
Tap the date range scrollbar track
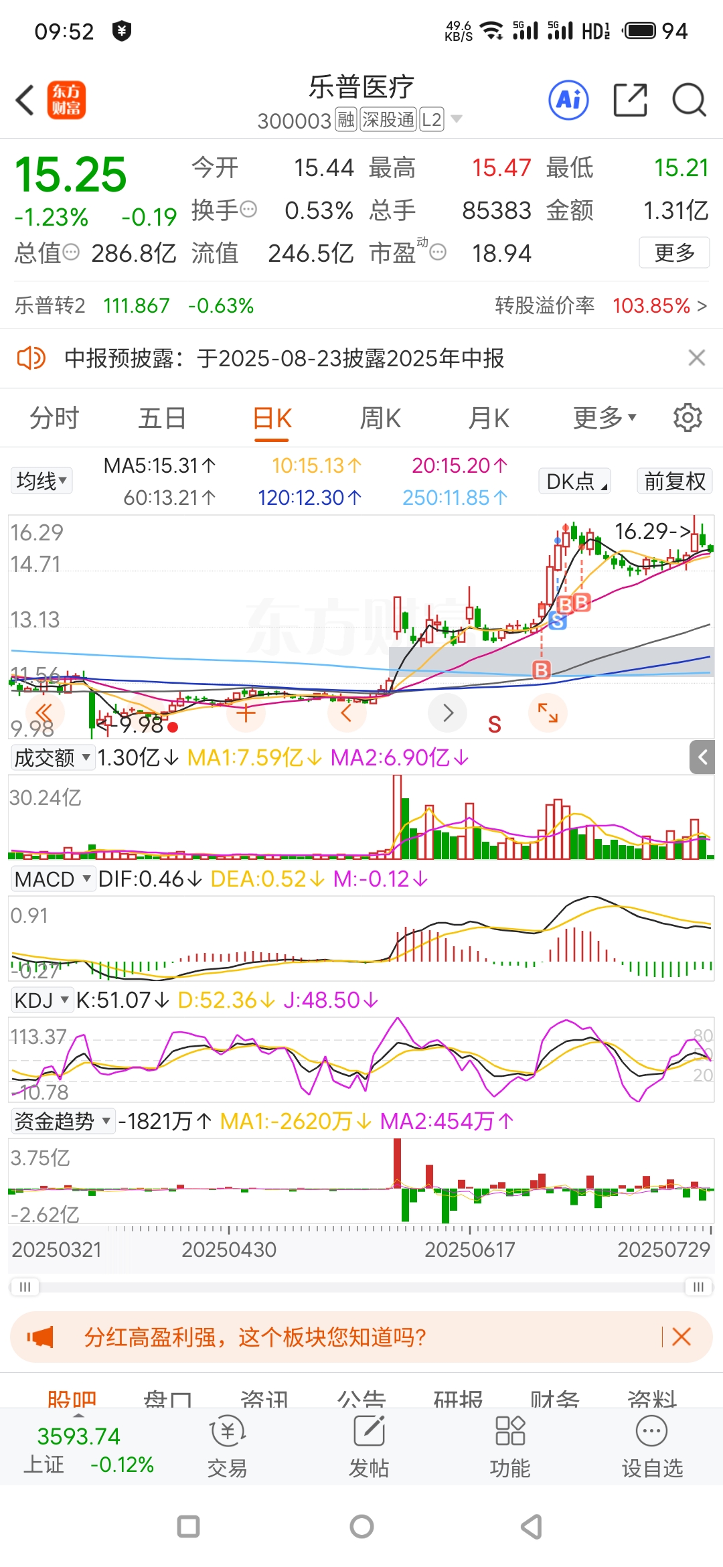pyautogui.click(x=361, y=1287)
